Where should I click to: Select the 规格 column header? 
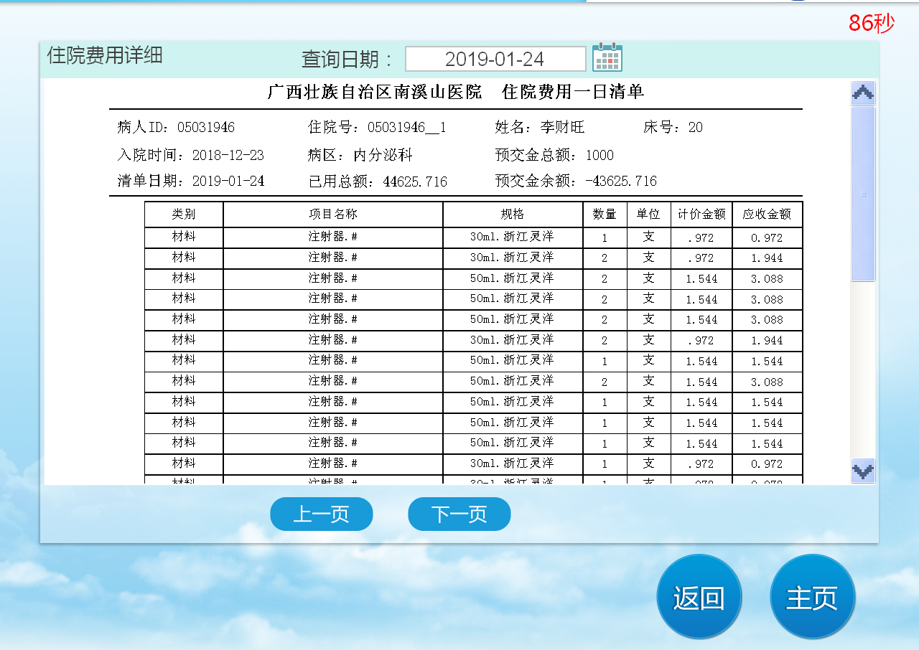point(513,215)
